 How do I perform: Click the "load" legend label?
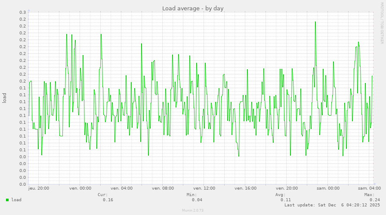click(16, 200)
